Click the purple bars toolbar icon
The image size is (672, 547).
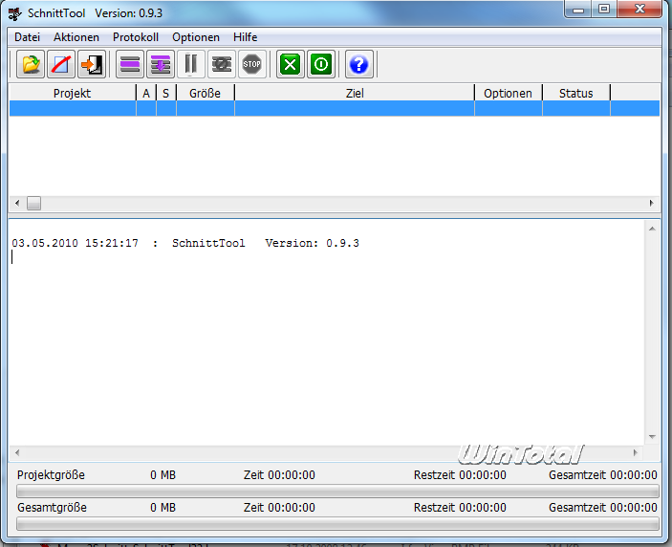[130, 64]
